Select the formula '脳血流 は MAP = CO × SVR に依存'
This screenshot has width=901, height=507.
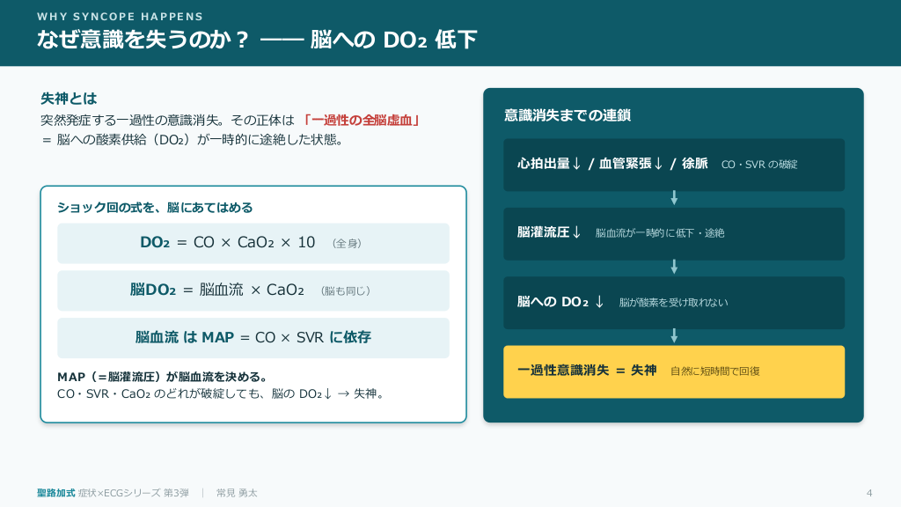(x=253, y=337)
